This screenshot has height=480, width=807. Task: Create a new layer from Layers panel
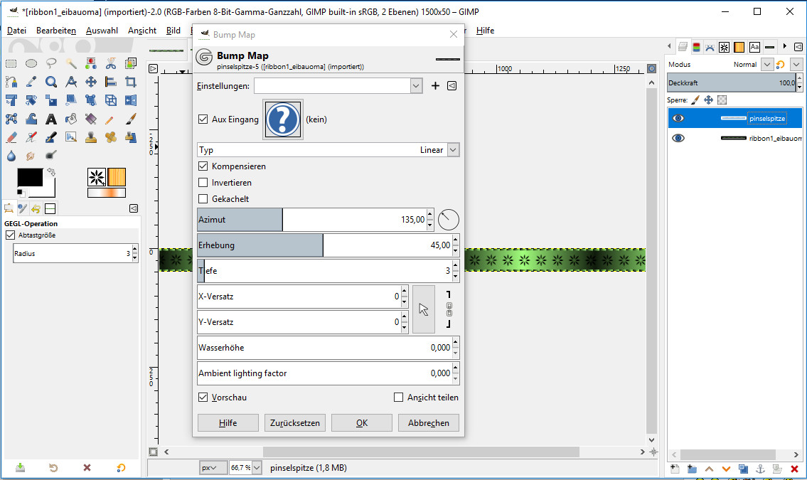tap(675, 469)
